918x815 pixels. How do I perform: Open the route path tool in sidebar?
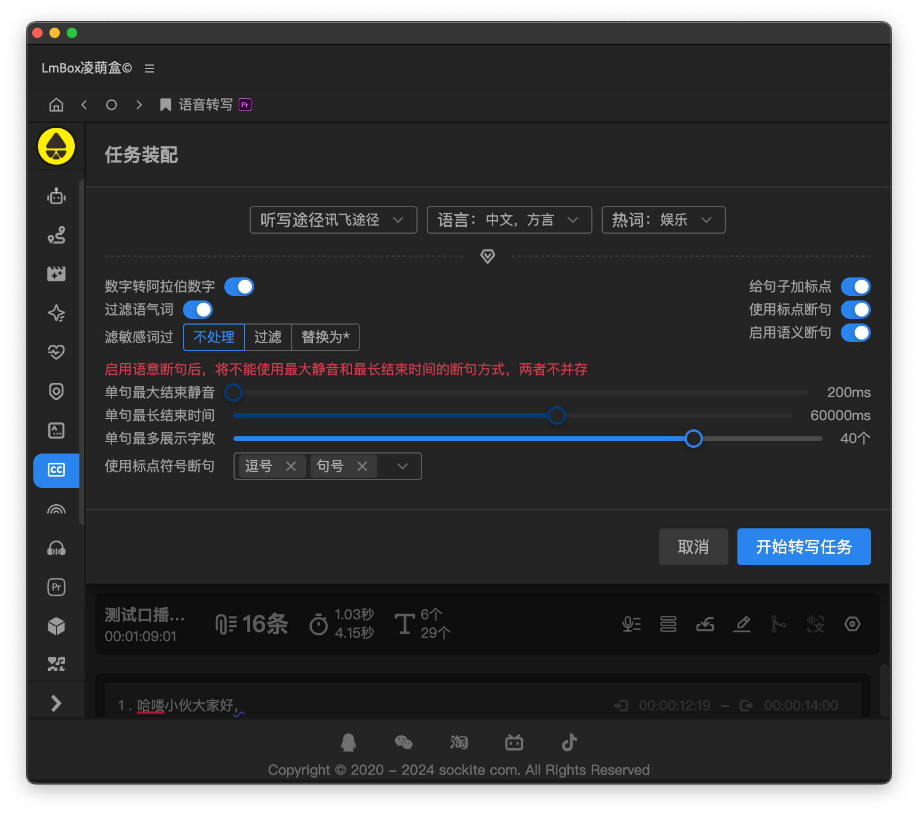[56, 235]
